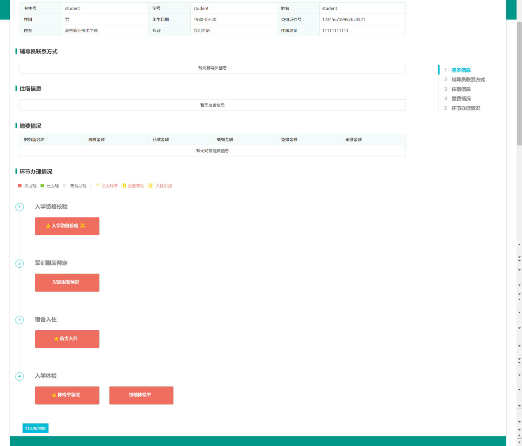Viewport: 522px width, 446px height.
Task: Click the page vertical scrollbar thumb
Action: [519, 83]
